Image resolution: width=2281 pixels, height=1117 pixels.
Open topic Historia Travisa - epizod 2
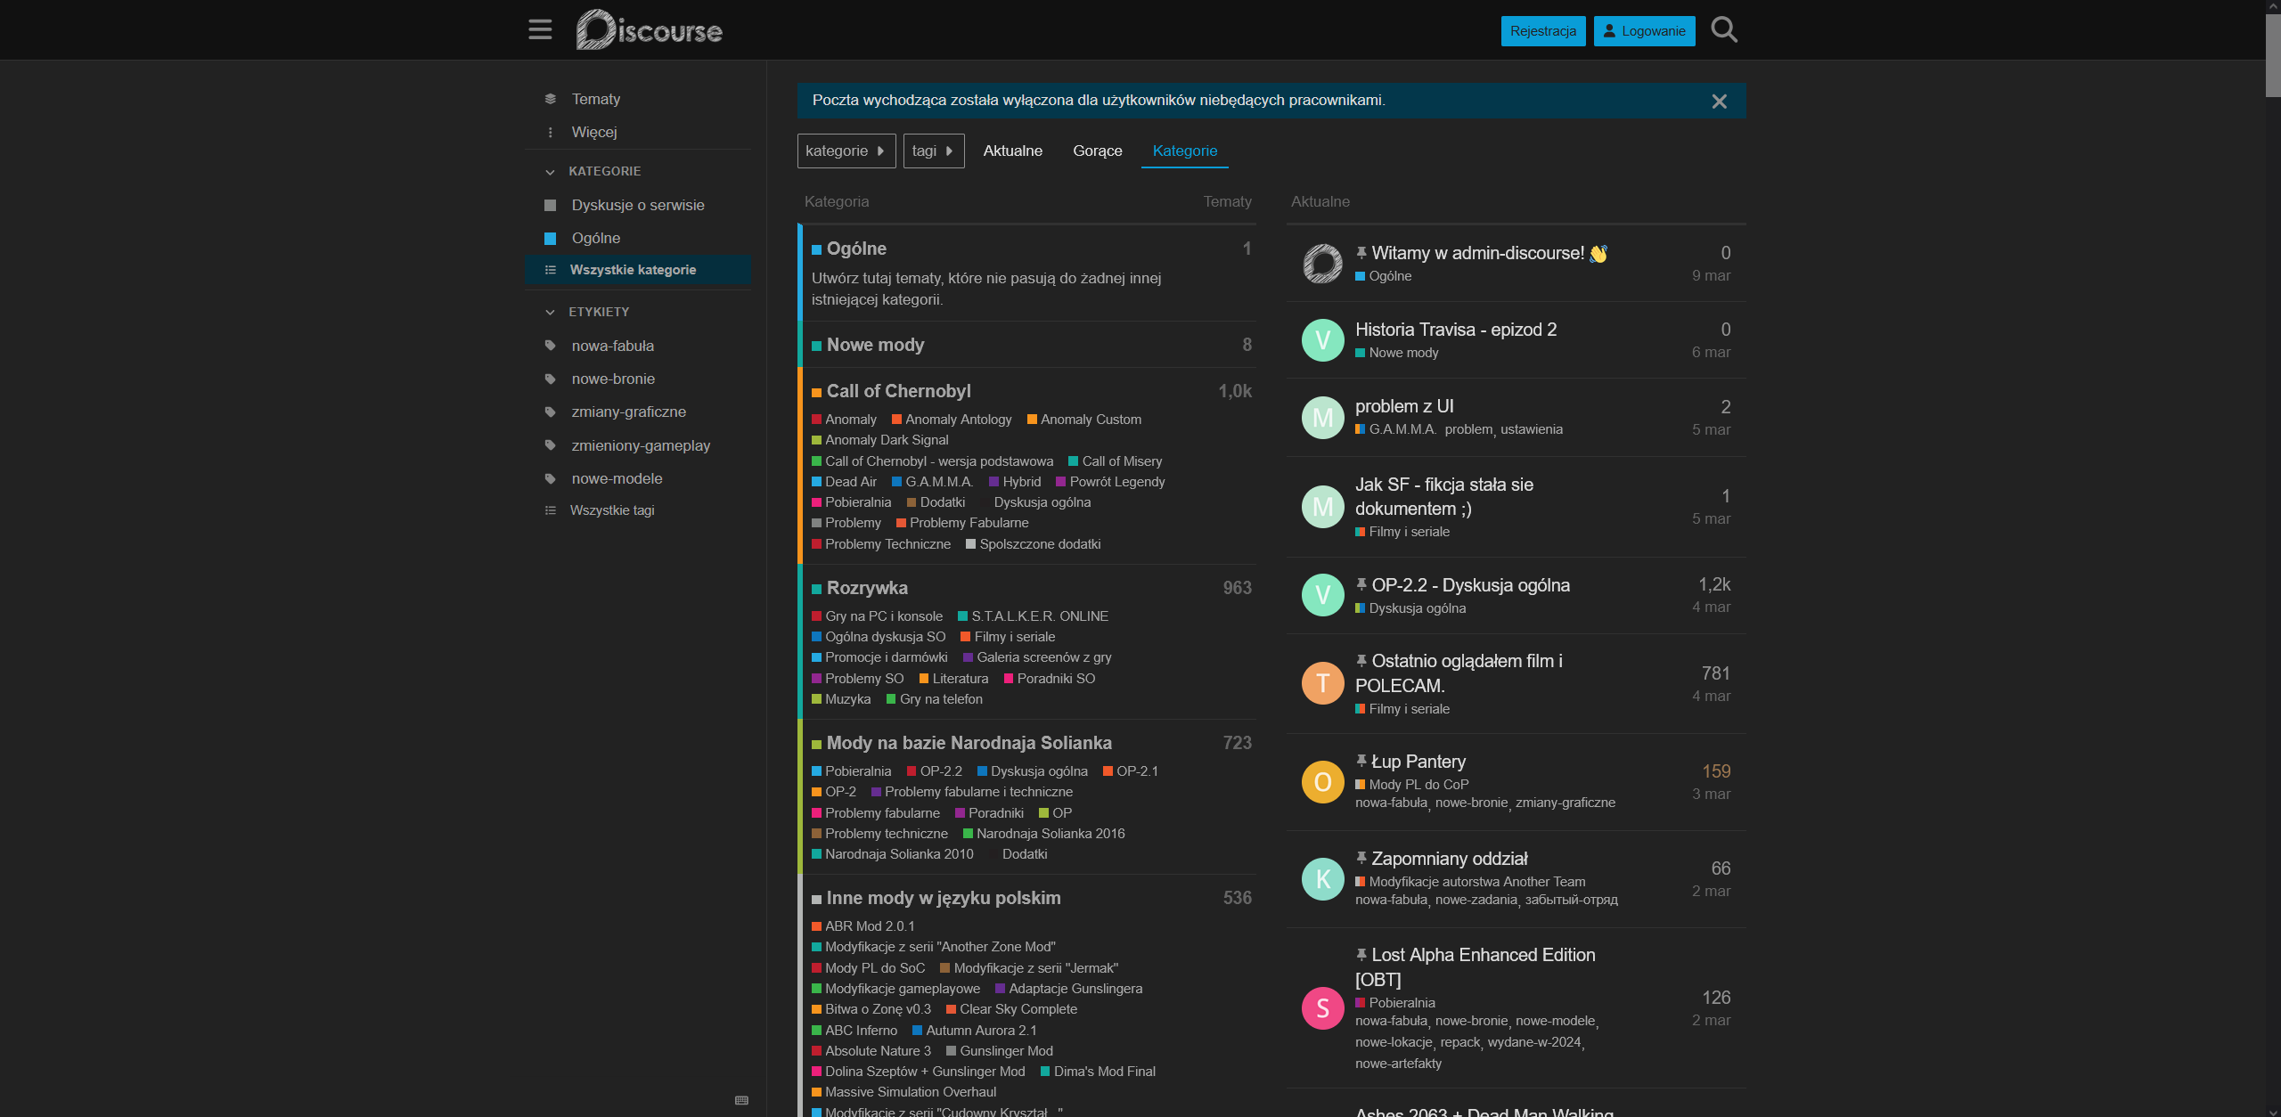point(1456,330)
